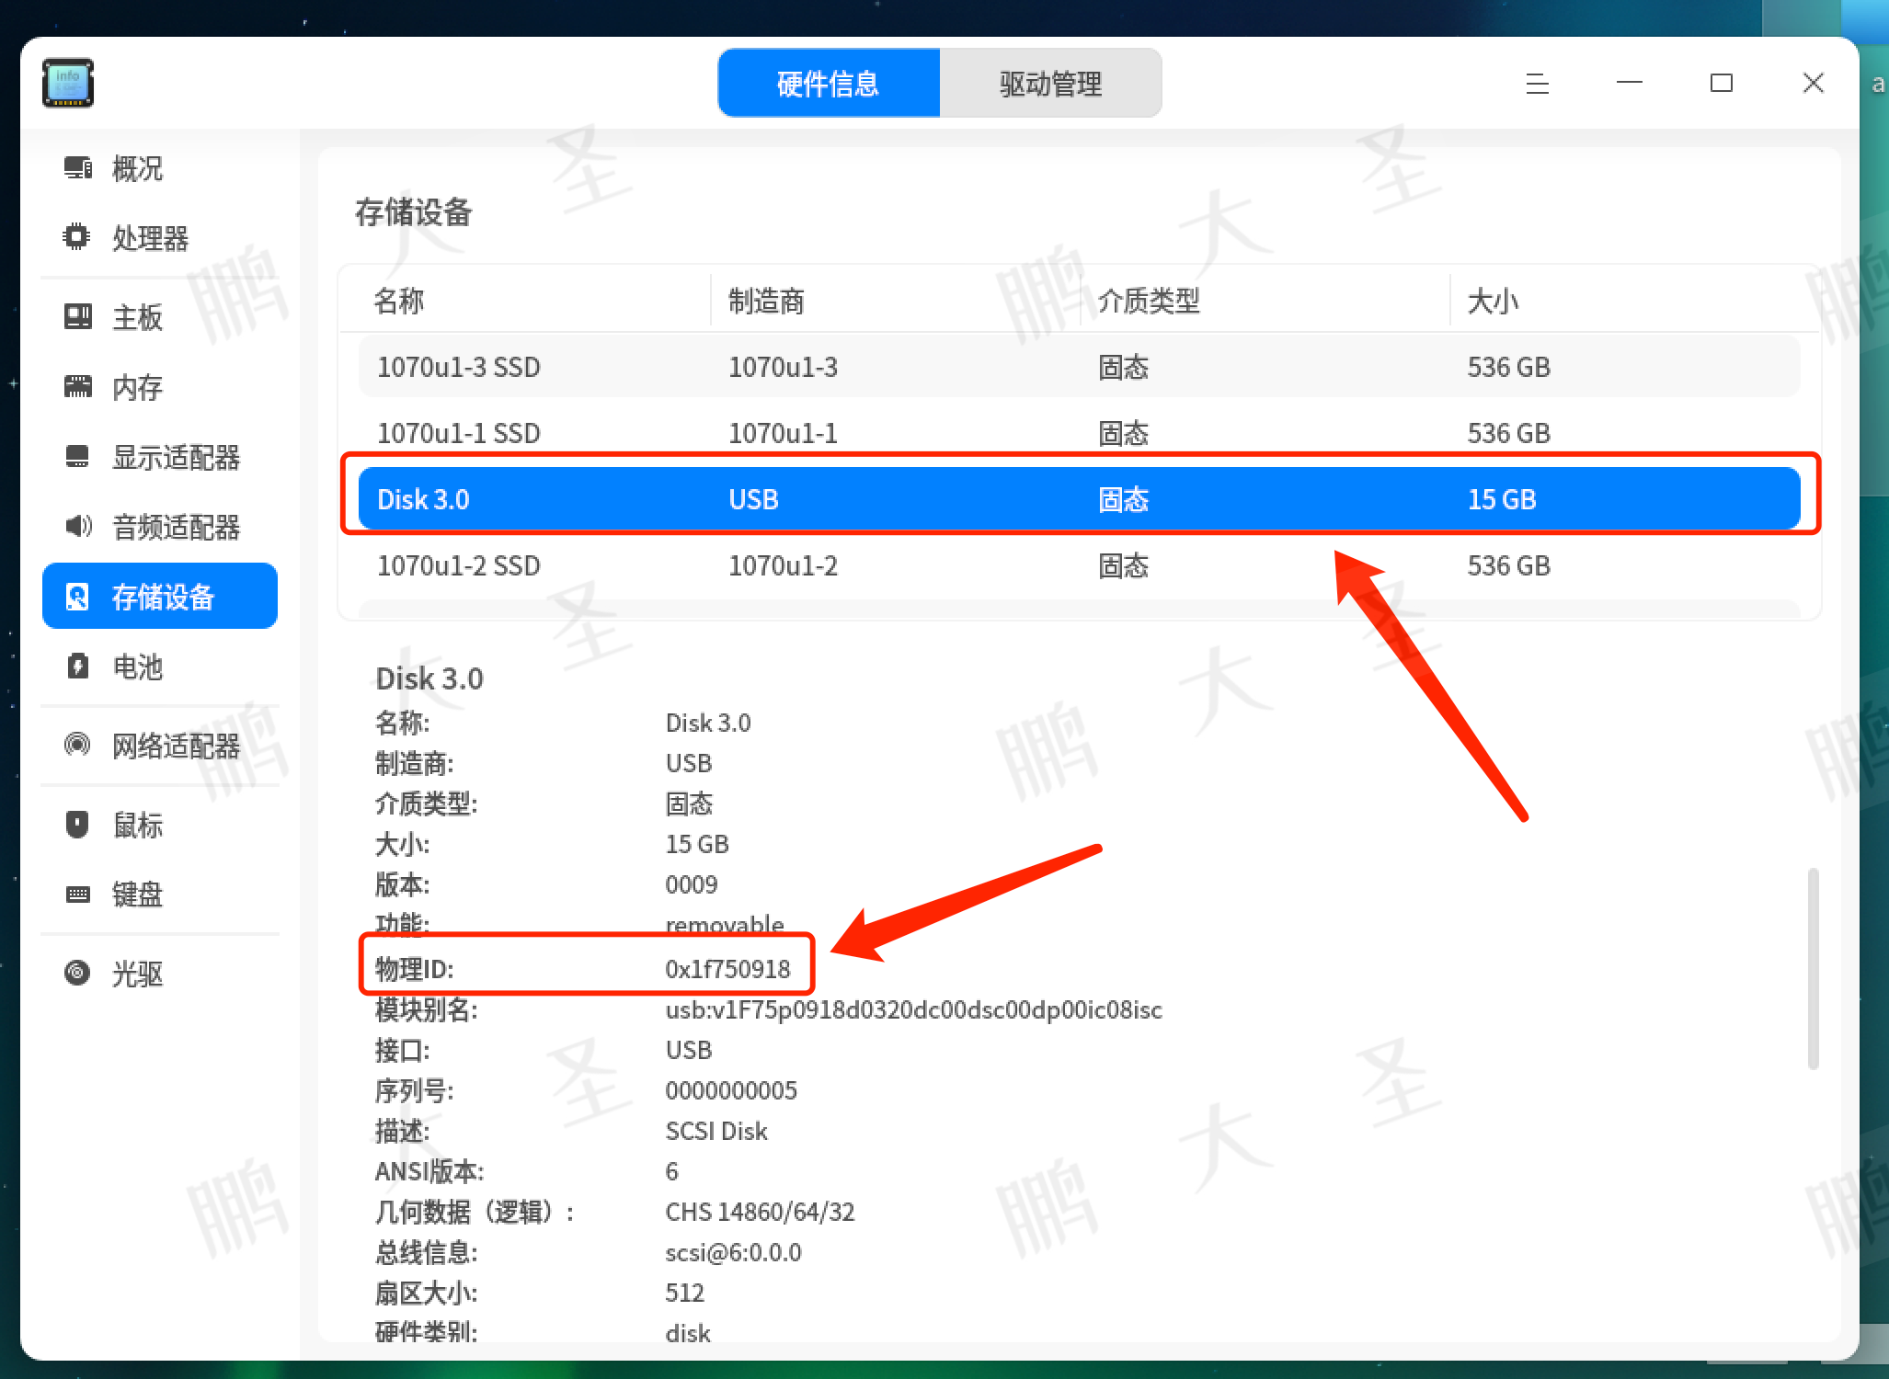Click the 键盘 keyboard icon
Viewport: 1889px width, 1379px height.
[x=78, y=894]
